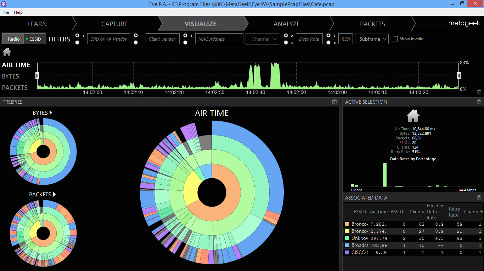Show the AIR TIME timeline graph
Screen dimensions: 484x271
16,65
